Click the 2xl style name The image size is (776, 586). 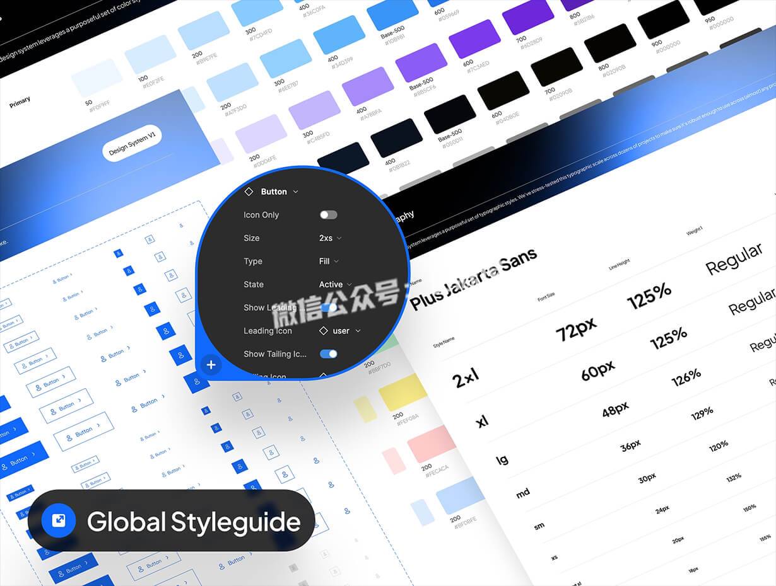coord(466,378)
